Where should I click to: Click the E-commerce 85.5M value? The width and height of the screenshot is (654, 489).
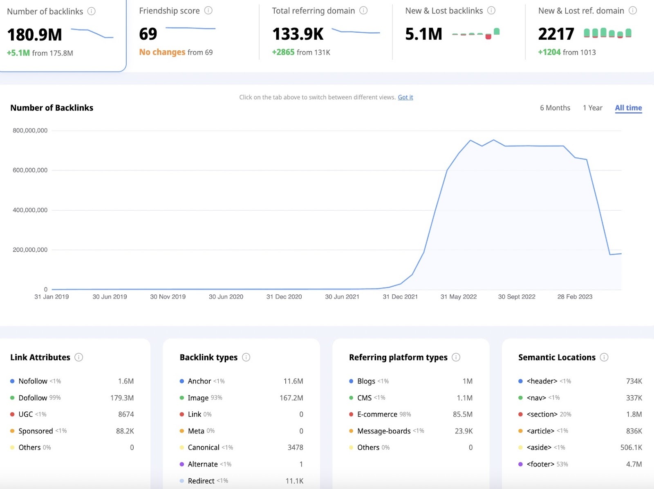[x=463, y=414]
